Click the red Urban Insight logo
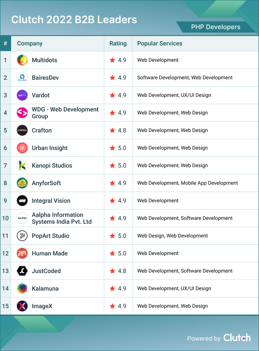The height and width of the screenshot is (351, 259). pyautogui.click(x=22, y=148)
